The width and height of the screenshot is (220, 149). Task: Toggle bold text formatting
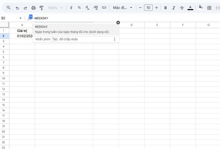(166, 8)
